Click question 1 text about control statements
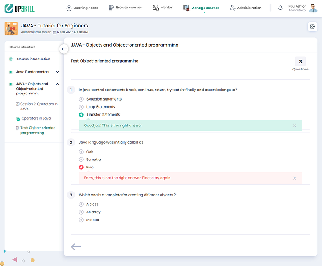Viewport: 322px width, 266px height. coord(158,90)
